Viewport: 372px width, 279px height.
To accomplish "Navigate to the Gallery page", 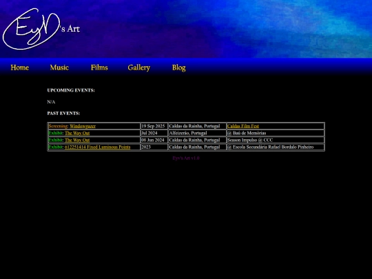I will pos(138,68).
